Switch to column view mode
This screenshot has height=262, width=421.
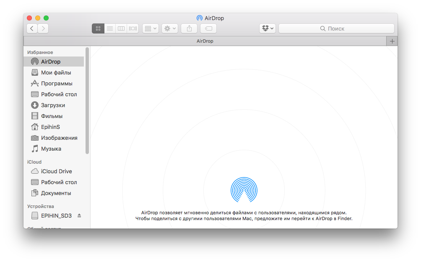pyautogui.click(x=121, y=28)
